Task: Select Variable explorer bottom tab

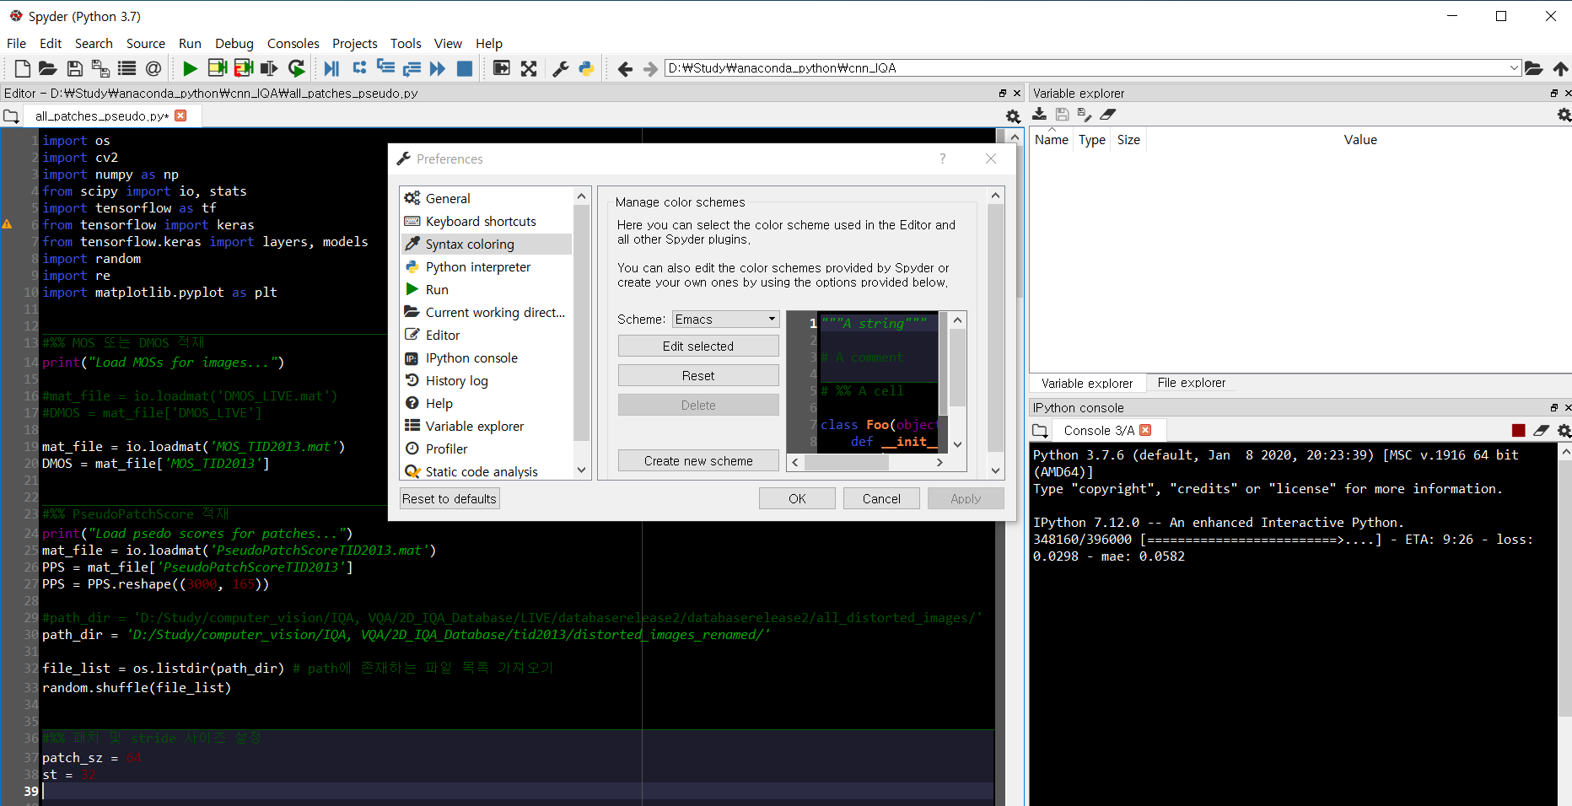Action: click(1087, 384)
